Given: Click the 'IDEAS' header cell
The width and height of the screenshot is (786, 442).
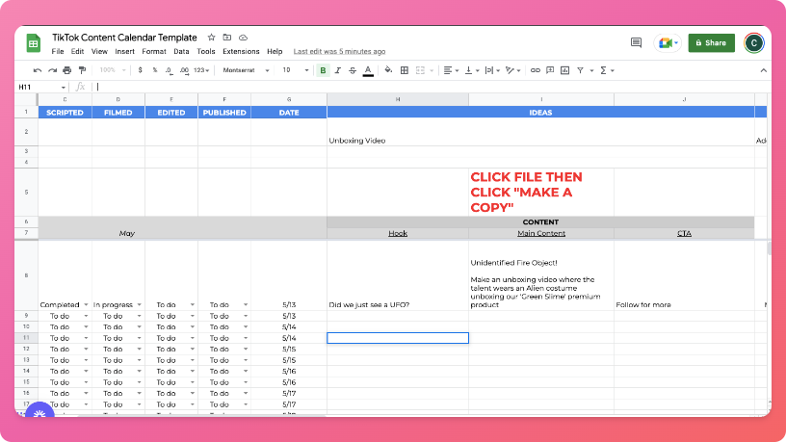Looking at the screenshot, I should (540, 113).
